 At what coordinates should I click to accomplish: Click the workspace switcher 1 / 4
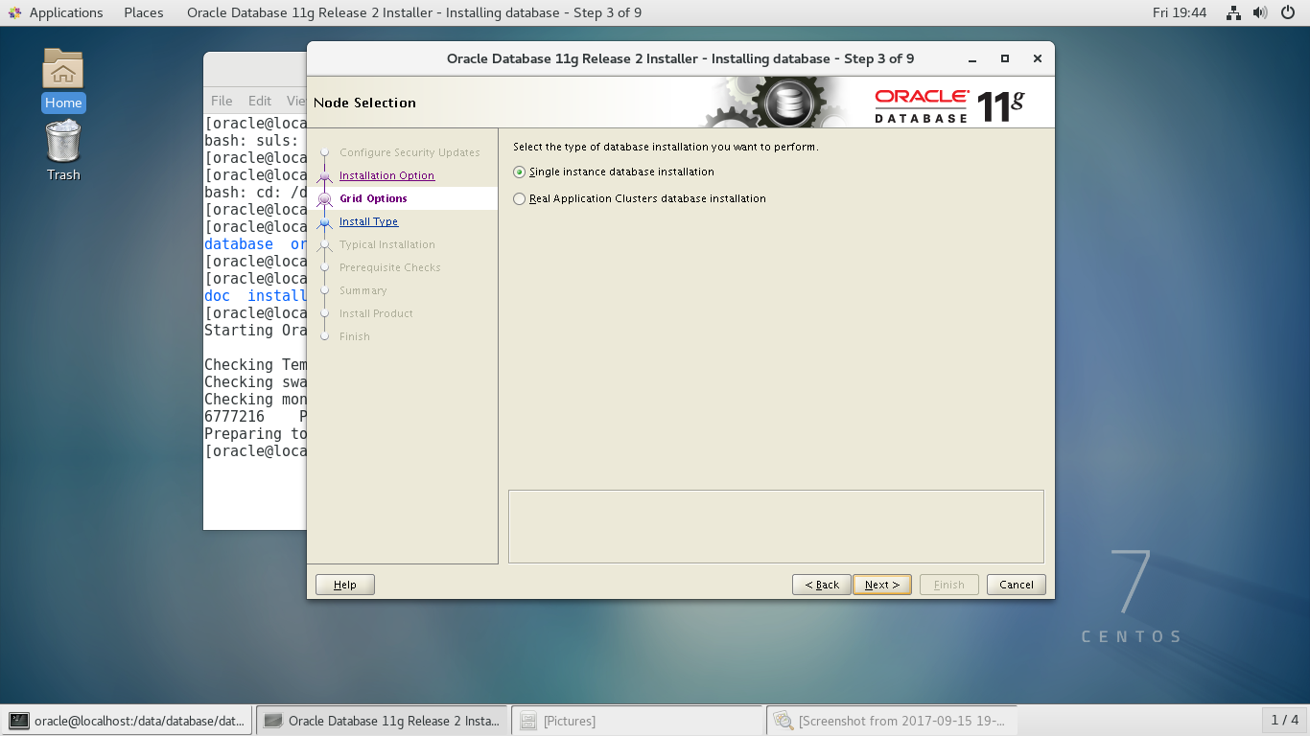coord(1284,720)
